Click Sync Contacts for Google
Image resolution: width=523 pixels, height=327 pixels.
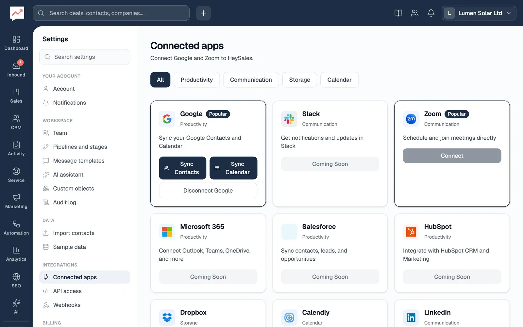coord(182,168)
